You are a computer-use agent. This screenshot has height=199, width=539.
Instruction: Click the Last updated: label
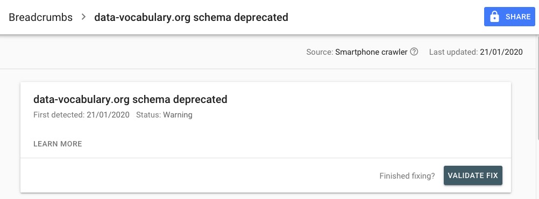pos(453,52)
